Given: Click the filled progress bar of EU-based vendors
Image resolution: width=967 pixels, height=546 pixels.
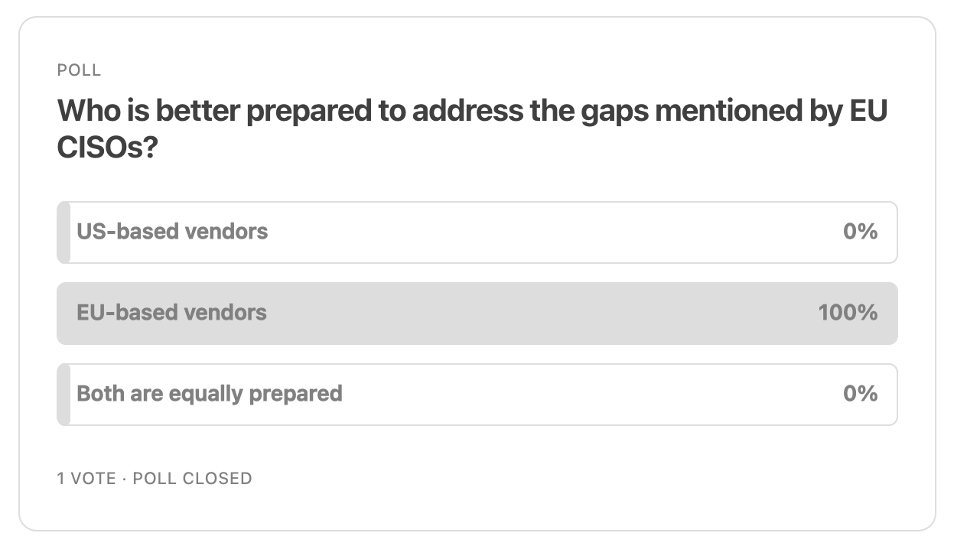Looking at the screenshot, I should [536, 314].
